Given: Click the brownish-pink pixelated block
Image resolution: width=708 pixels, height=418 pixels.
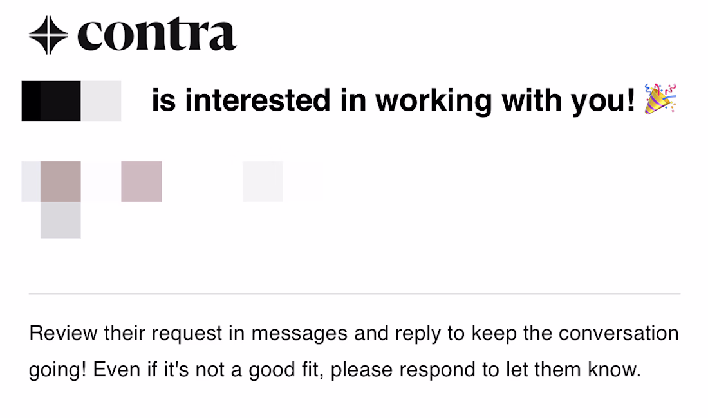Looking at the screenshot, I should point(61,182).
